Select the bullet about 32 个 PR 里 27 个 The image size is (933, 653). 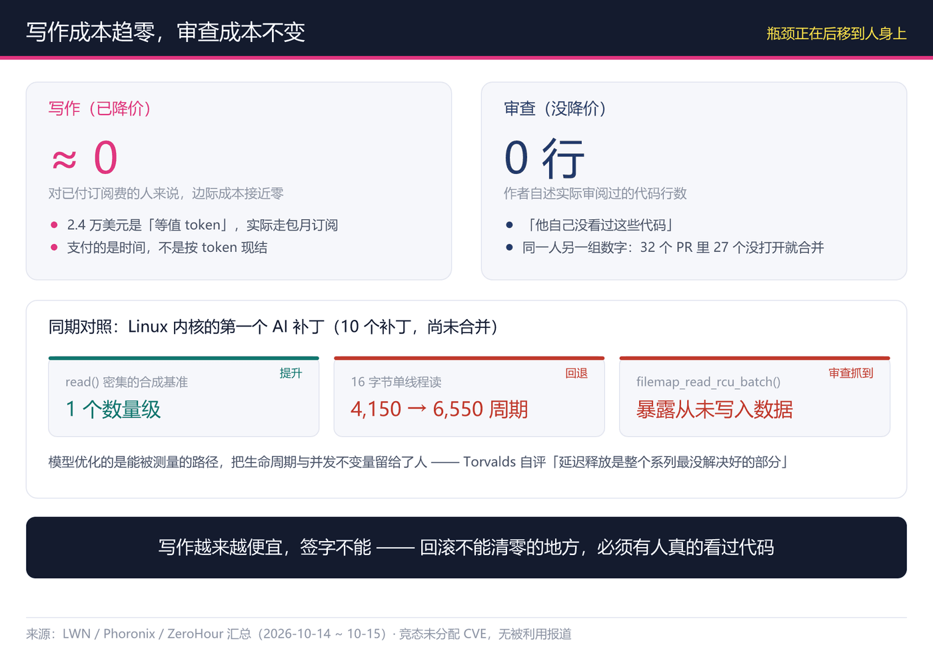[x=673, y=247]
